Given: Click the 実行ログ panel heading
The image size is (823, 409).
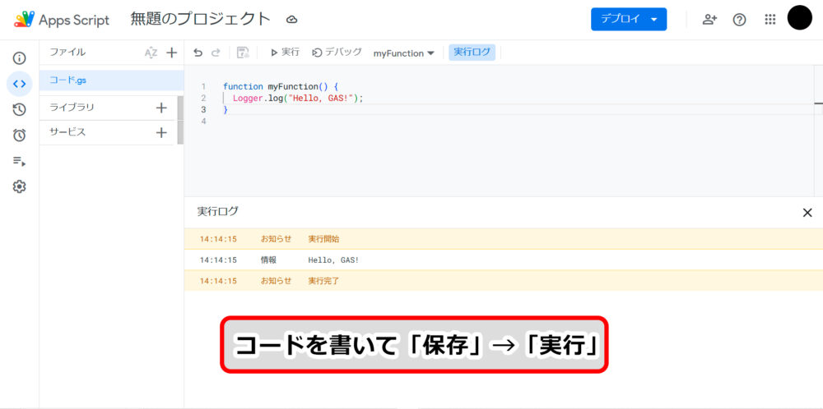Looking at the screenshot, I should 217,212.
